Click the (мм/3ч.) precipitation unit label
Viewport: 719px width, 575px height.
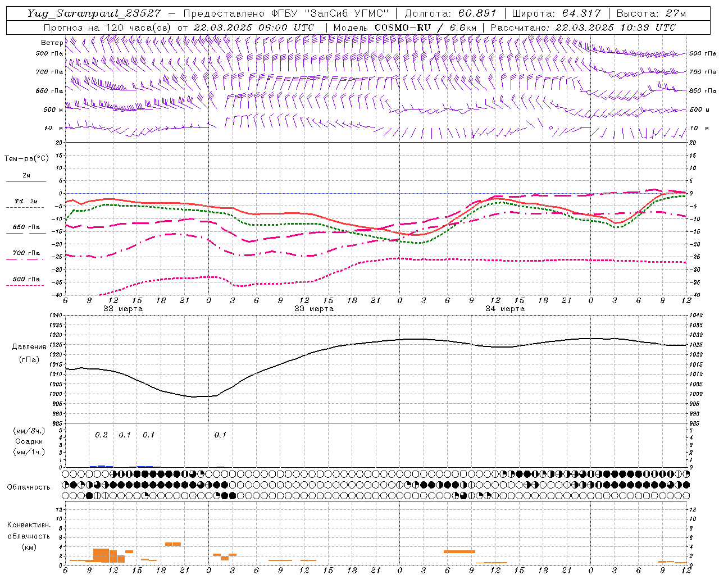[29, 431]
